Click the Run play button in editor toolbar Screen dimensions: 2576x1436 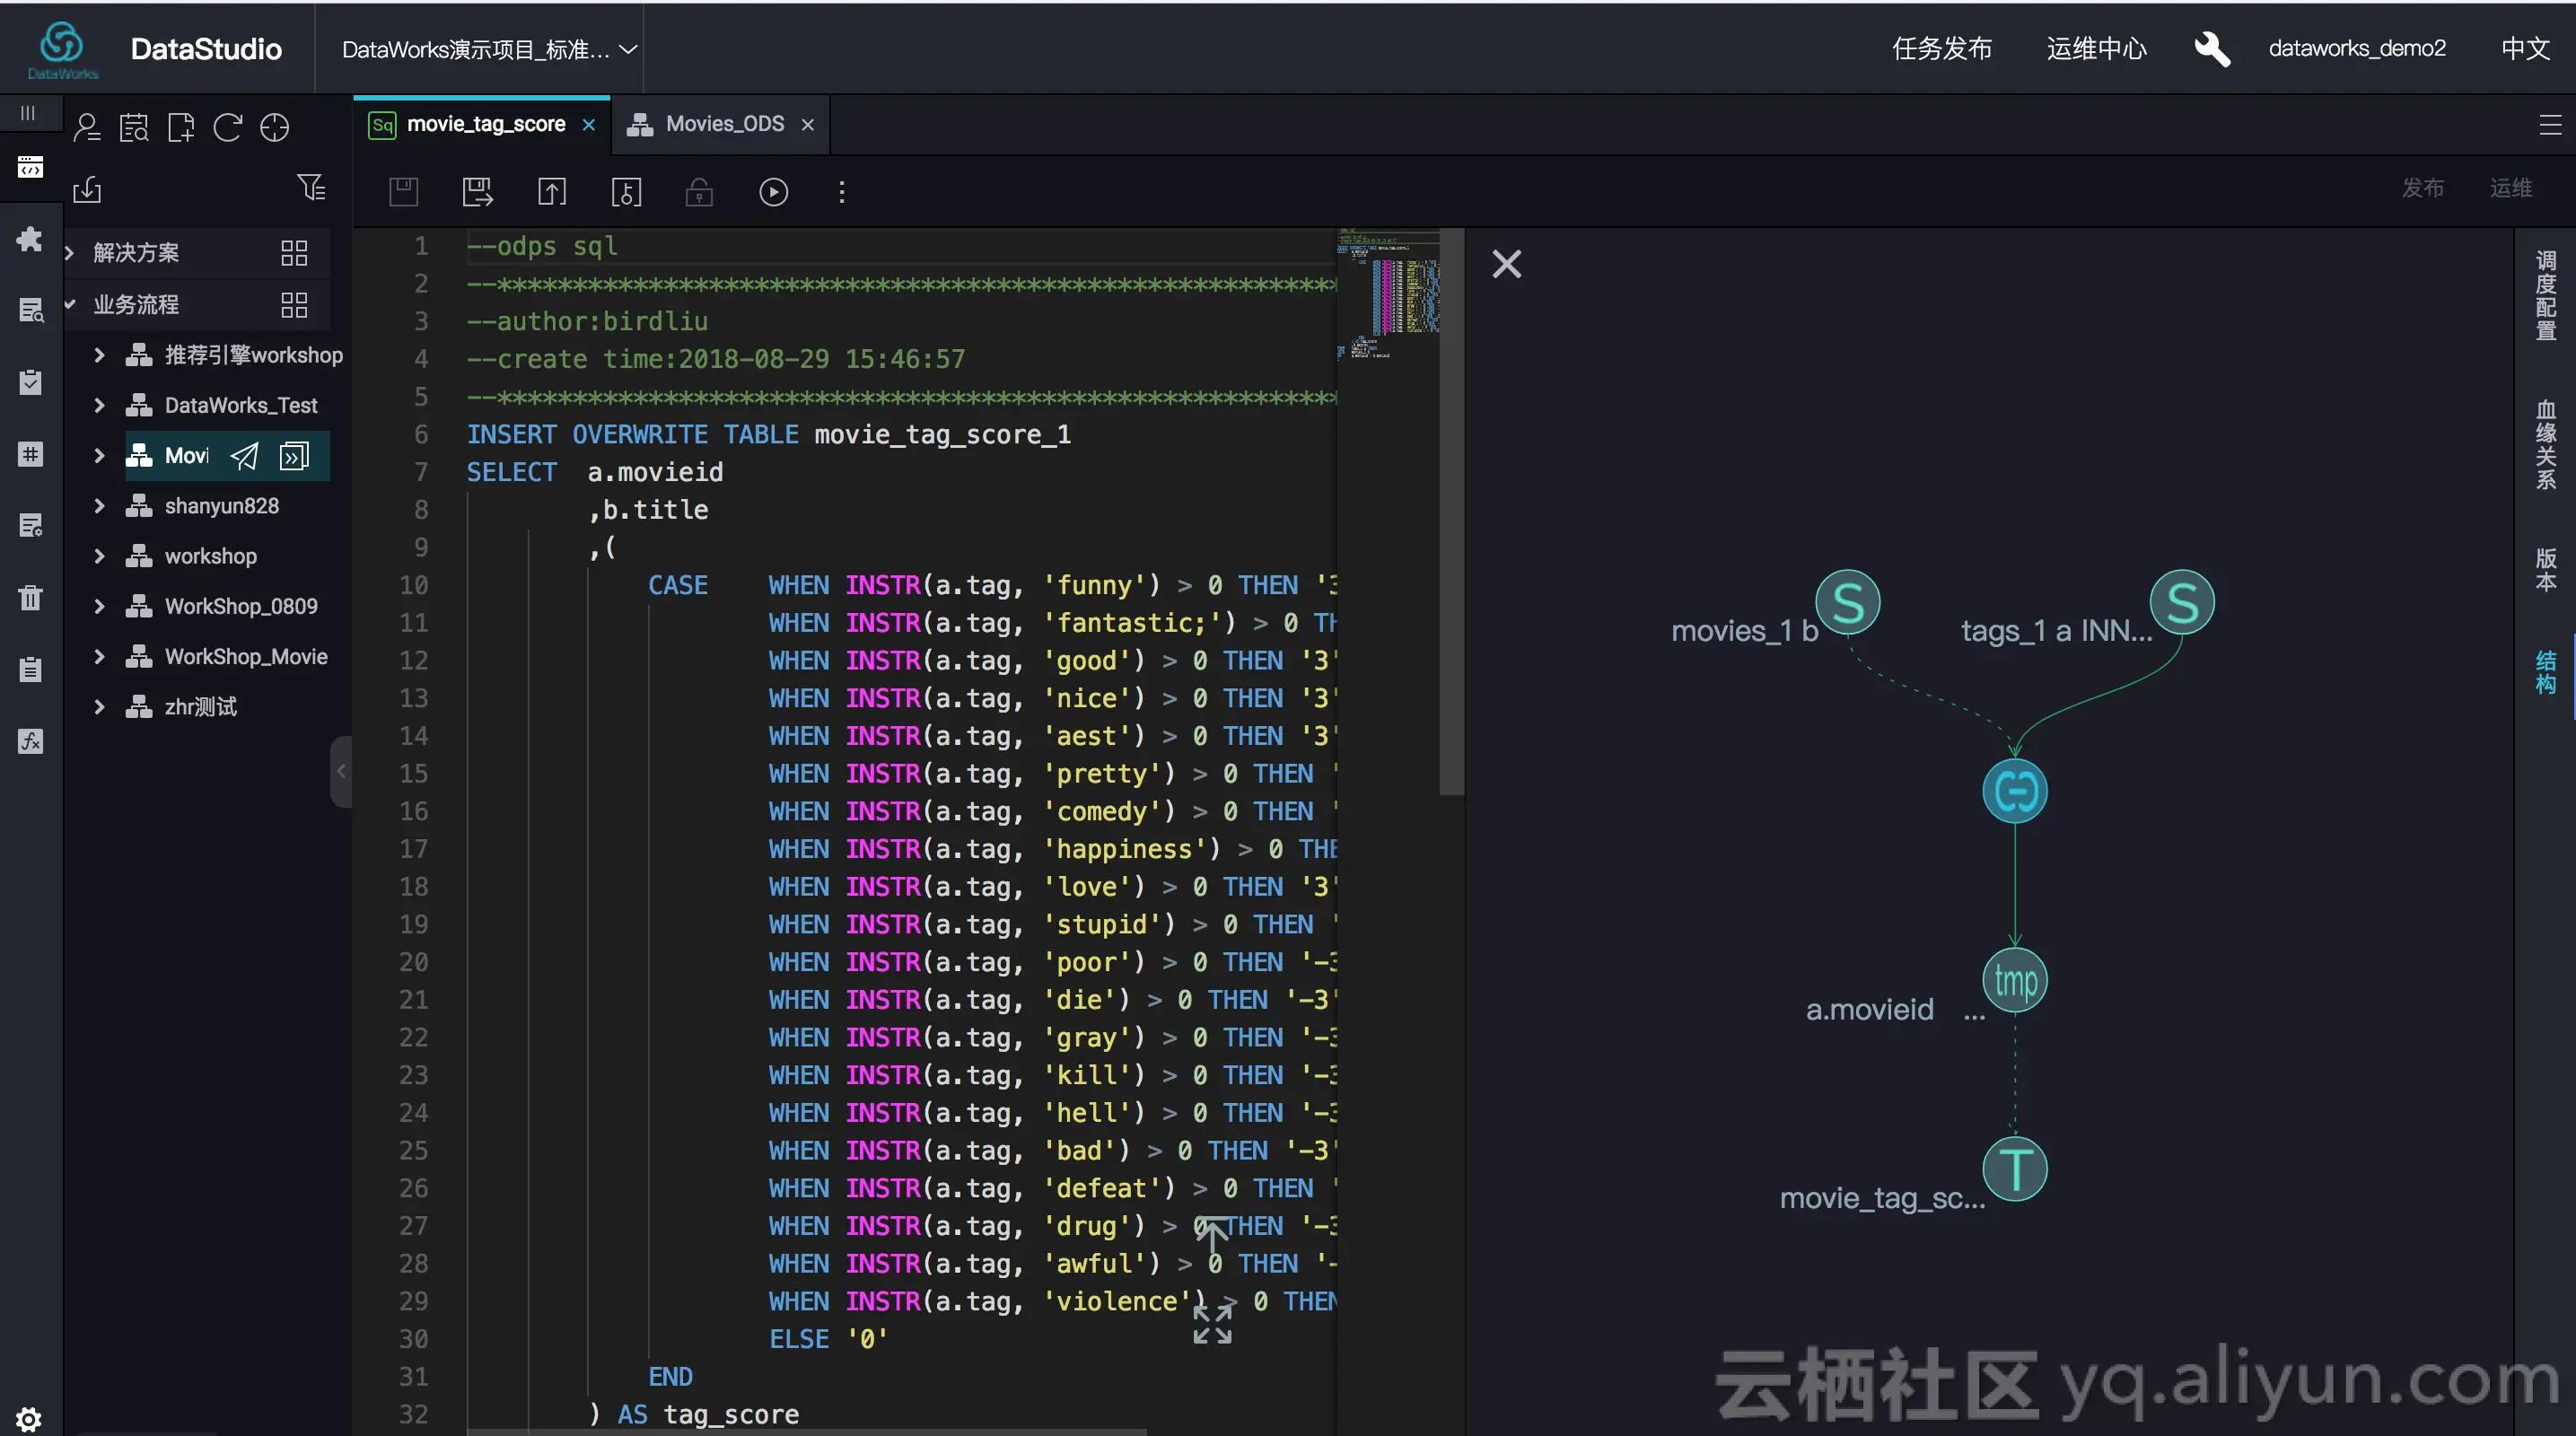773,191
